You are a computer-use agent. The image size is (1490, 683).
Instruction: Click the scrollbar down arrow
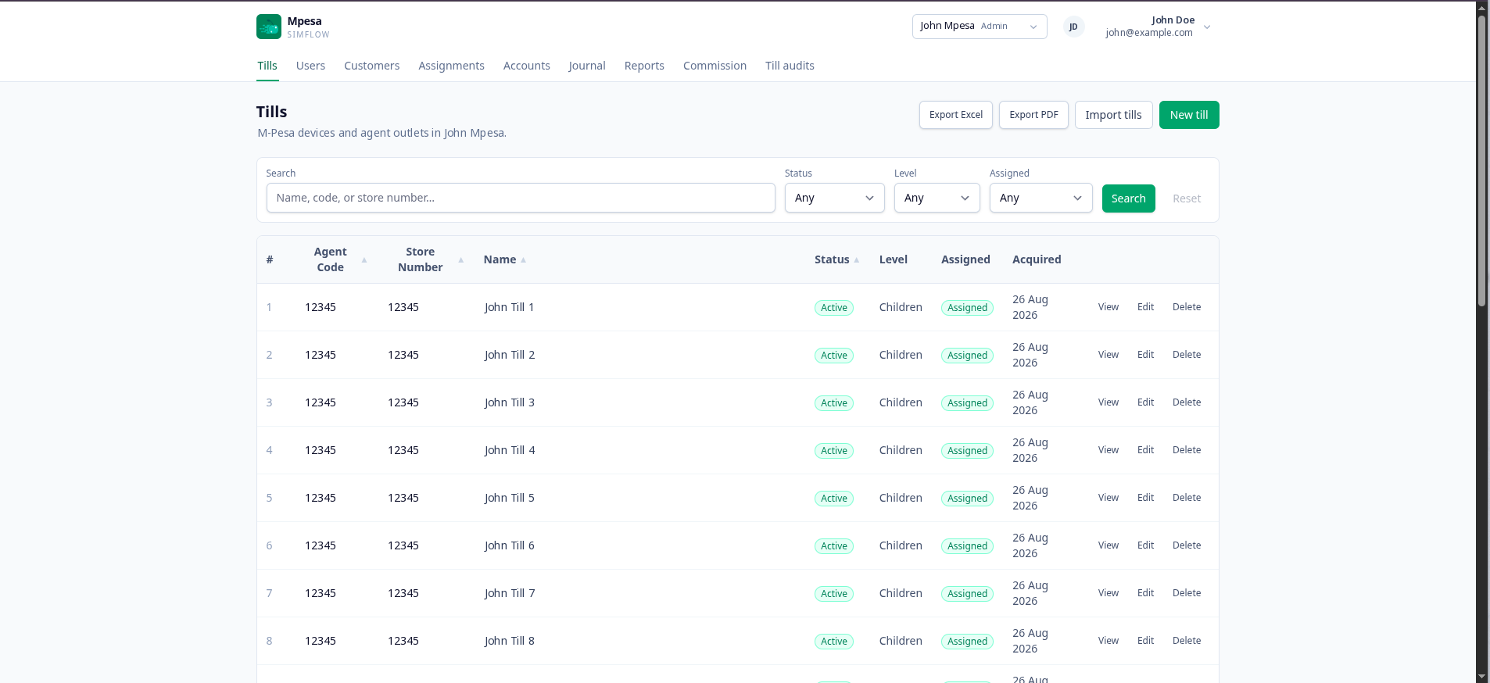click(x=1481, y=676)
